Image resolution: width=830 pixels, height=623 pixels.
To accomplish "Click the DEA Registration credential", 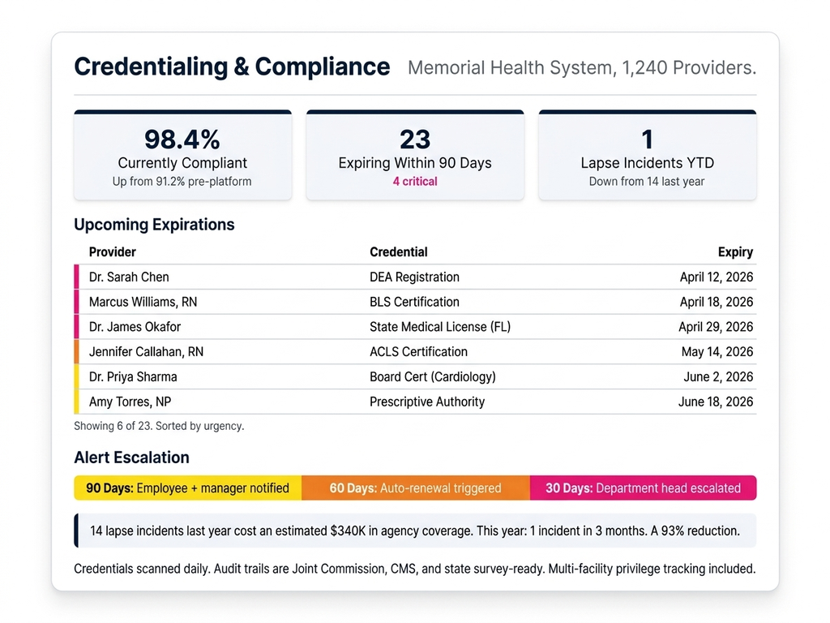I will (414, 277).
